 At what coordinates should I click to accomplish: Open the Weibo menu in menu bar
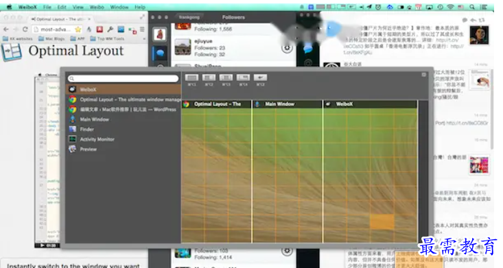(97, 7)
